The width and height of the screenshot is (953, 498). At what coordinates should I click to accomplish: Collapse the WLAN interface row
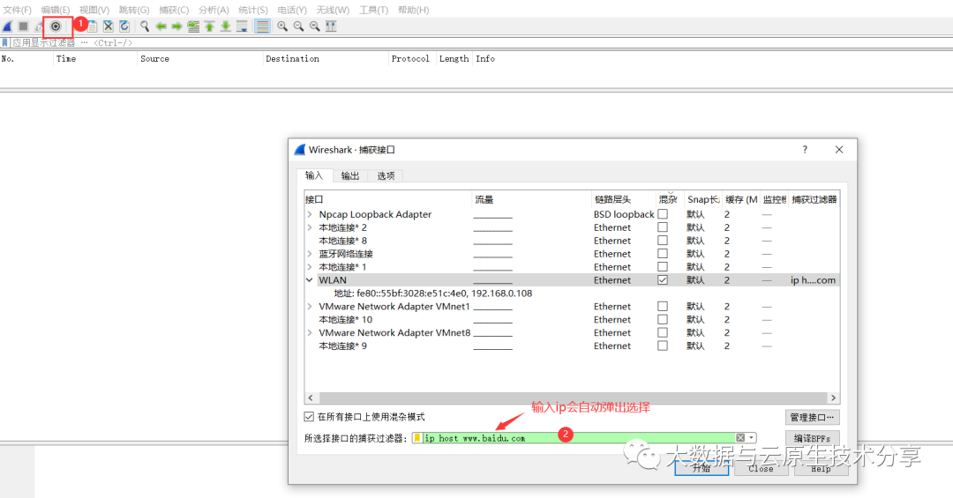(310, 280)
